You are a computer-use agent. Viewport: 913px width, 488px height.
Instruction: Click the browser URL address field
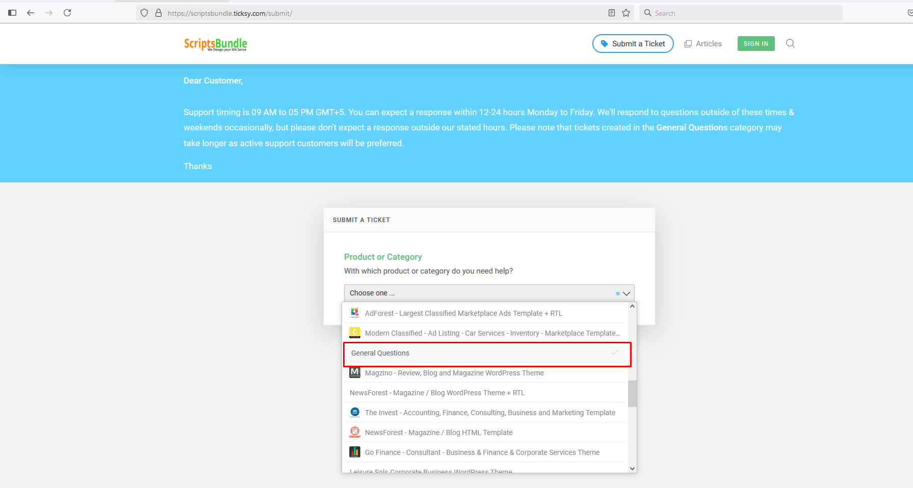click(385, 13)
